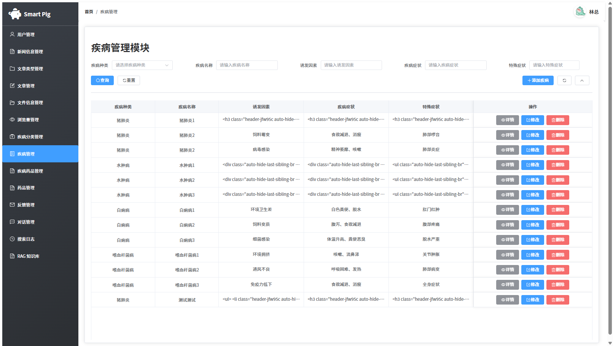Edit the 水肿病3 row via 修改
The width and height of the screenshot is (613, 346).
(x=533, y=195)
